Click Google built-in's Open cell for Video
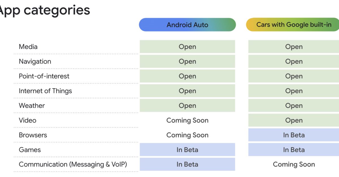This screenshot has height=177, width=339. point(294,120)
